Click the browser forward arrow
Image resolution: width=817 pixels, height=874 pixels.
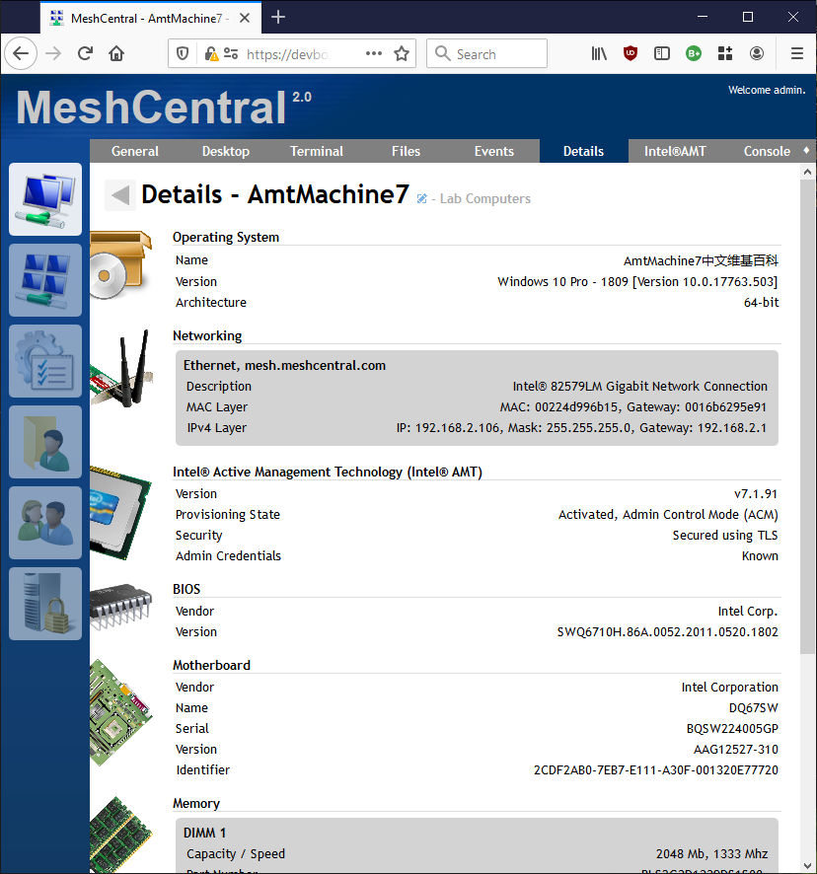coord(53,53)
